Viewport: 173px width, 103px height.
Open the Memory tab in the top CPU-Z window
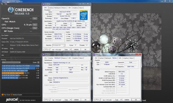(64, 8)
